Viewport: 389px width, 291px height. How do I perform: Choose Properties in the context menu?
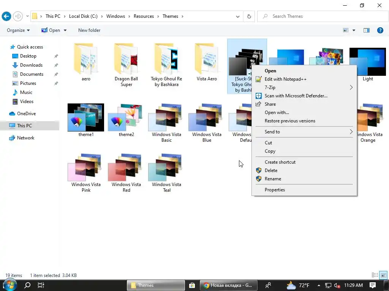pyautogui.click(x=304, y=190)
